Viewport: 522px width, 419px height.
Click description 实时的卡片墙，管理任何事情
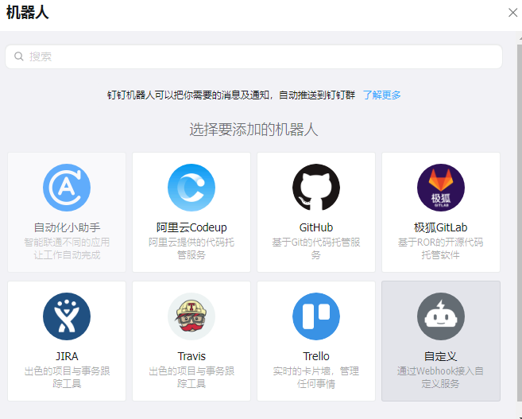[316, 378]
